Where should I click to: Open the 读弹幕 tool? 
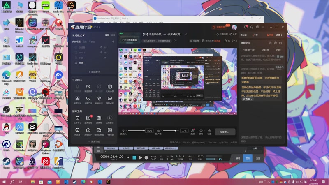click(99, 120)
